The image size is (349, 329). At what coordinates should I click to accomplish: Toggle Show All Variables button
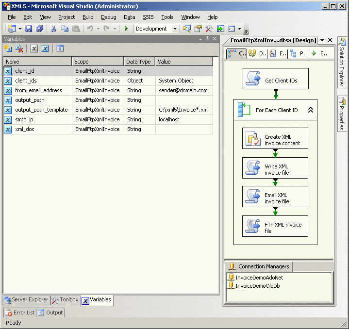[45, 49]
